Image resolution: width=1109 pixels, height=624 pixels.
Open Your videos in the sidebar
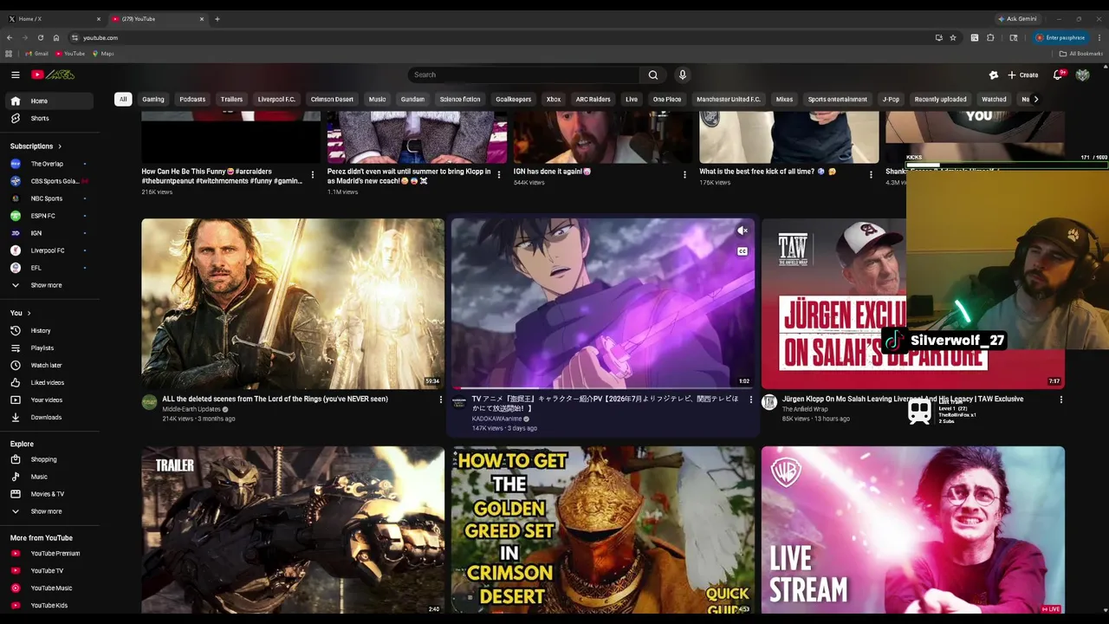point(49,400)
